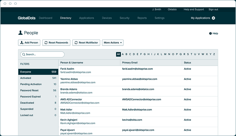Select the Deactivated filter
The width and height of the screenshot is (236, 136).
pos(38,103)
